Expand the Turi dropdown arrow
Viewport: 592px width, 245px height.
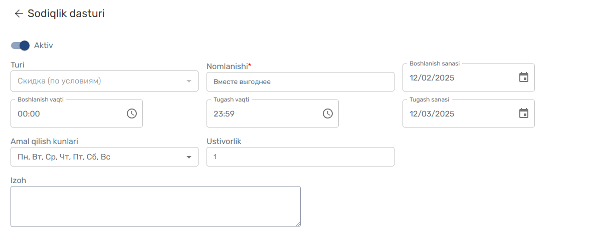coord(189,81)
